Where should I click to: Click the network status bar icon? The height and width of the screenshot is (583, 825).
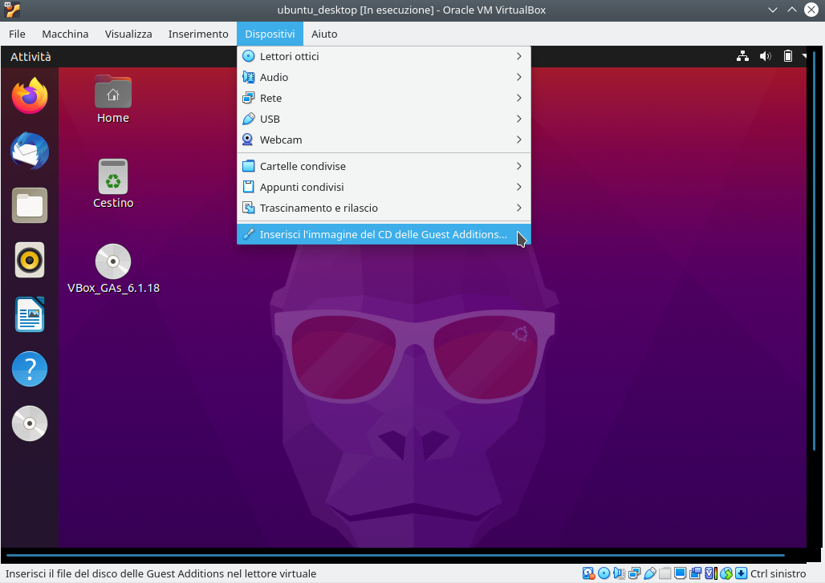pyautogui.click(x=635, y=573)
